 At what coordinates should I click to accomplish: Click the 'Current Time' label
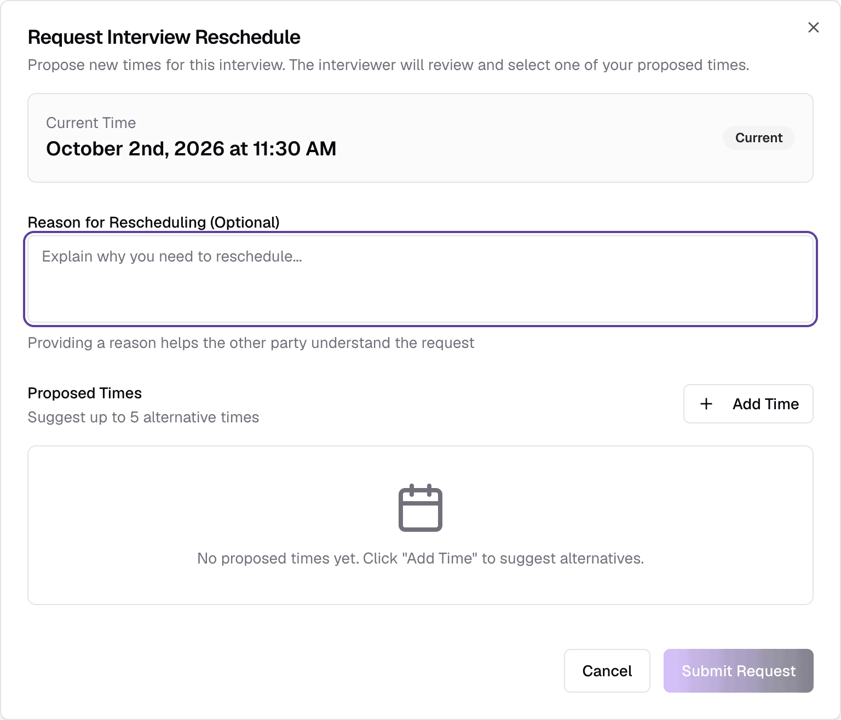point(91,123)
